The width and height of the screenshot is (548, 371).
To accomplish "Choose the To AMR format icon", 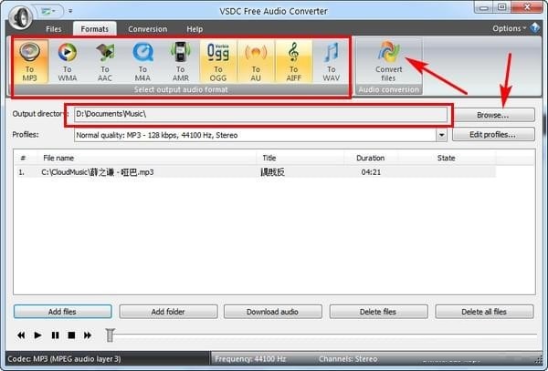I will (180, 61).
